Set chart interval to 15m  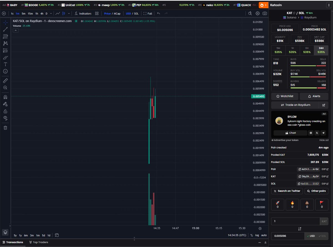30,13
